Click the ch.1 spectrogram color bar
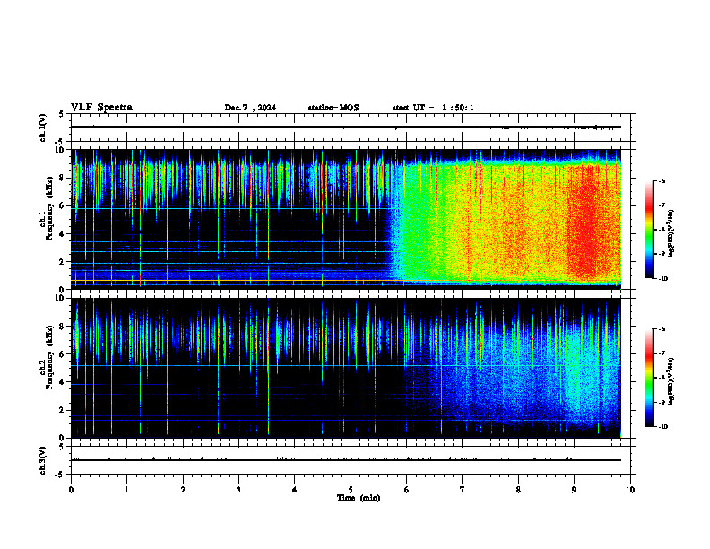710x549 pixels. (x=648, y=230)
